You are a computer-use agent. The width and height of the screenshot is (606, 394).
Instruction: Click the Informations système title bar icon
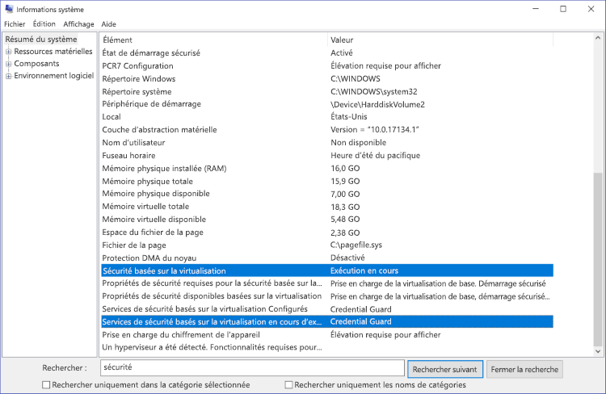(9, 9)
